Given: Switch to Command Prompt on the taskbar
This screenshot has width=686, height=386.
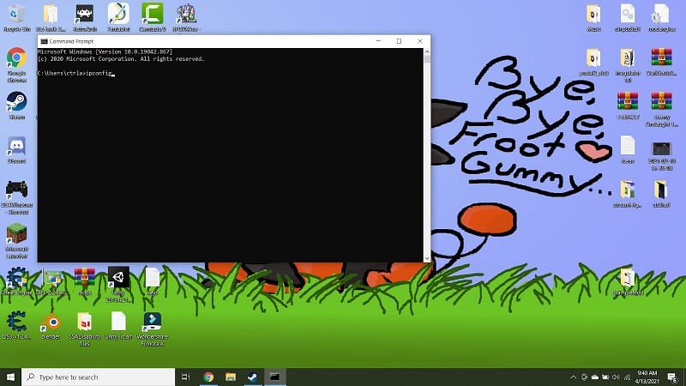Looking at the screenshot, I should 274,377.
